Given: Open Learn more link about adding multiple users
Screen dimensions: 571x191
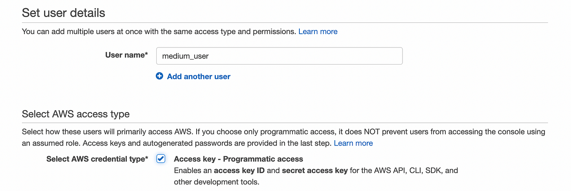Looking at the screenshot, I should click(x=318, y=31).
